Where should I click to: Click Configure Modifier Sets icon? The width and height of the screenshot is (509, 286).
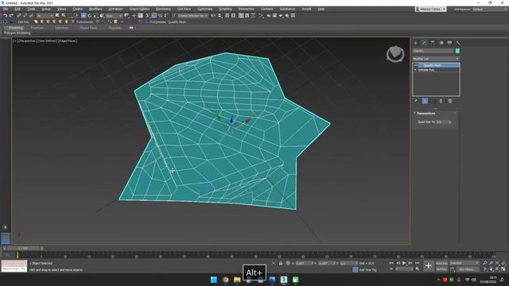coord(450,101)
